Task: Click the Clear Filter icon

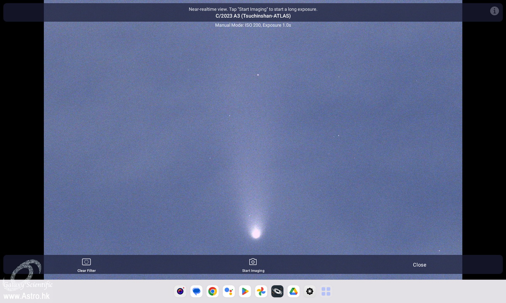Action: (x=86, y=262)
